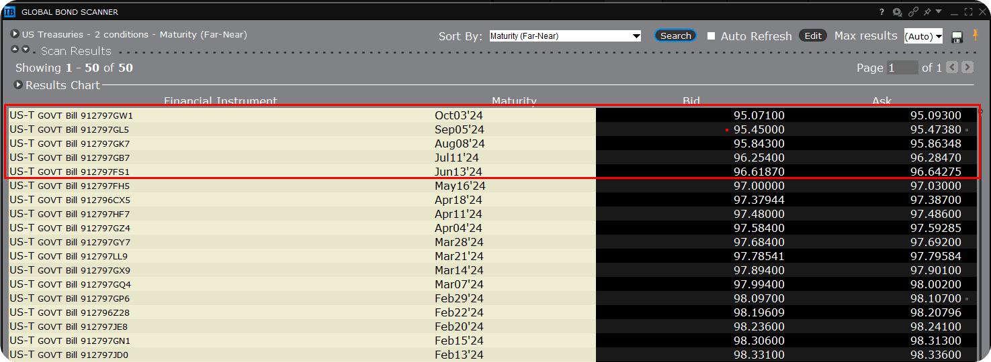Open the Sort By dropdown
The height and width of the screenshot is (362, 991).
click(564, 36)
